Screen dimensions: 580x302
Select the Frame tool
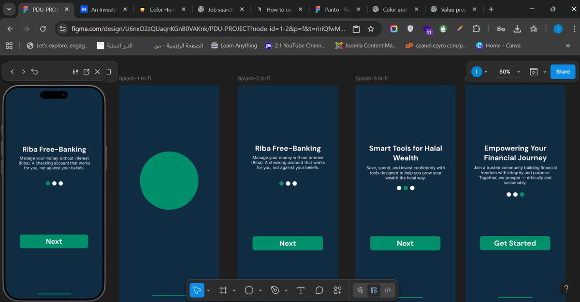point(223,290)
